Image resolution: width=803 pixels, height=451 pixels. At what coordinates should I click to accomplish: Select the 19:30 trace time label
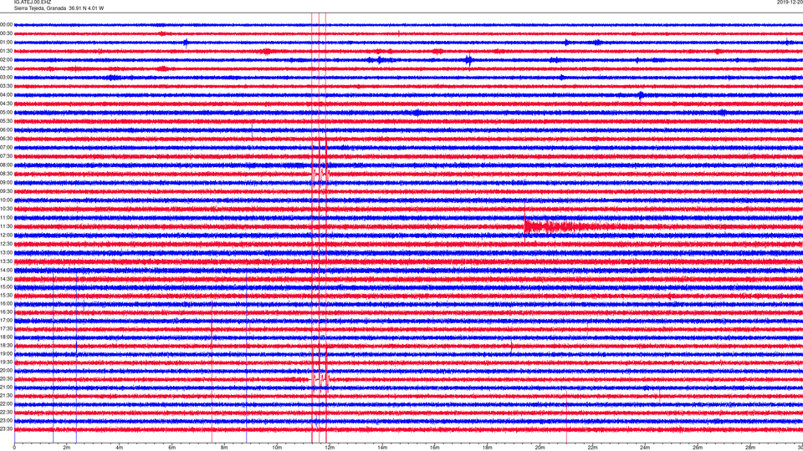click(x=7, y=362)
